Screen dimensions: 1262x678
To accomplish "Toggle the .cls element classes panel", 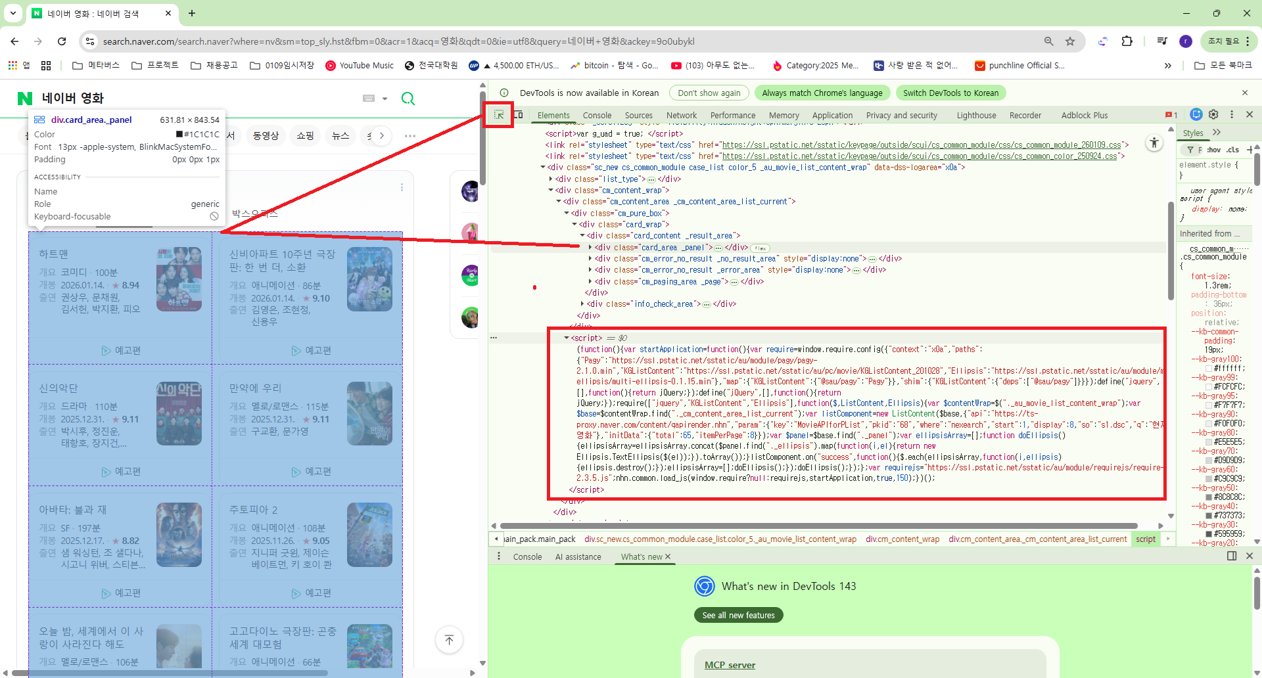I will tap(1233, 150).
